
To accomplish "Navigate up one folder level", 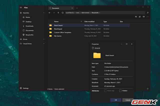I will pos(58,13).
